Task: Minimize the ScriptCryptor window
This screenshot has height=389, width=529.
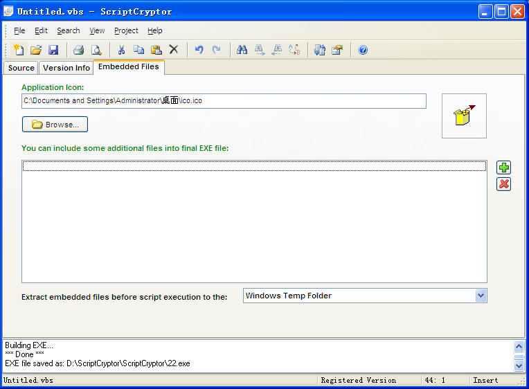Action: [485, 12]
